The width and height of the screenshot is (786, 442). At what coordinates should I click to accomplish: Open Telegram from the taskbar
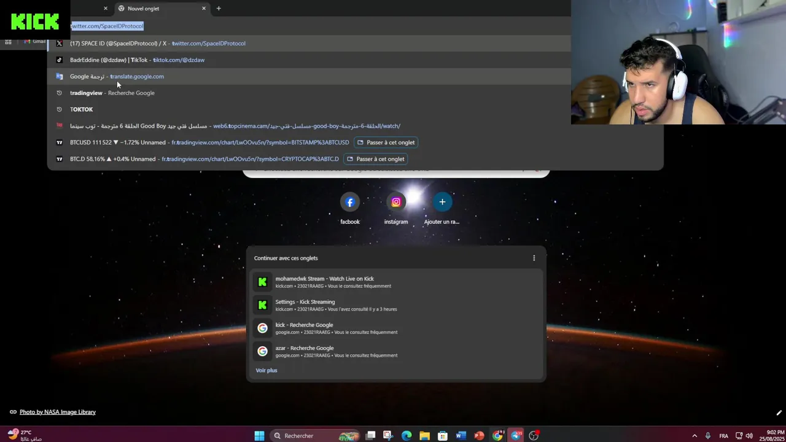click(x=516, y=436)
